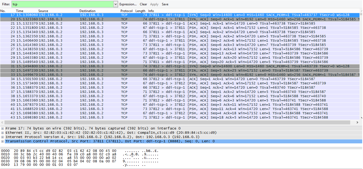Click the horizontal scrollbar right arrow
The image size is (363, 169).
pos(357,122)
